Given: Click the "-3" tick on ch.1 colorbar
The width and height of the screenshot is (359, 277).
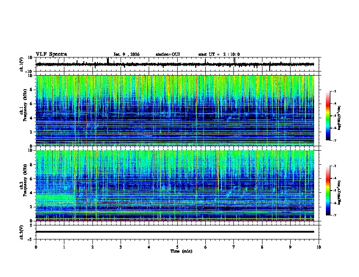Looking at the screenshot, I should pyautogui.click(x=334, y=91).
